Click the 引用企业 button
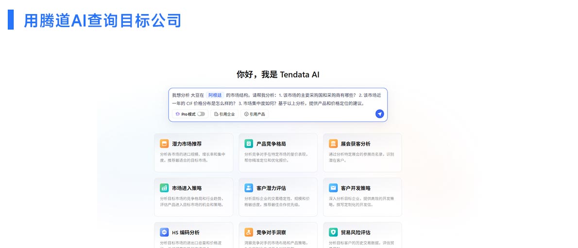 tap(224, 114)
